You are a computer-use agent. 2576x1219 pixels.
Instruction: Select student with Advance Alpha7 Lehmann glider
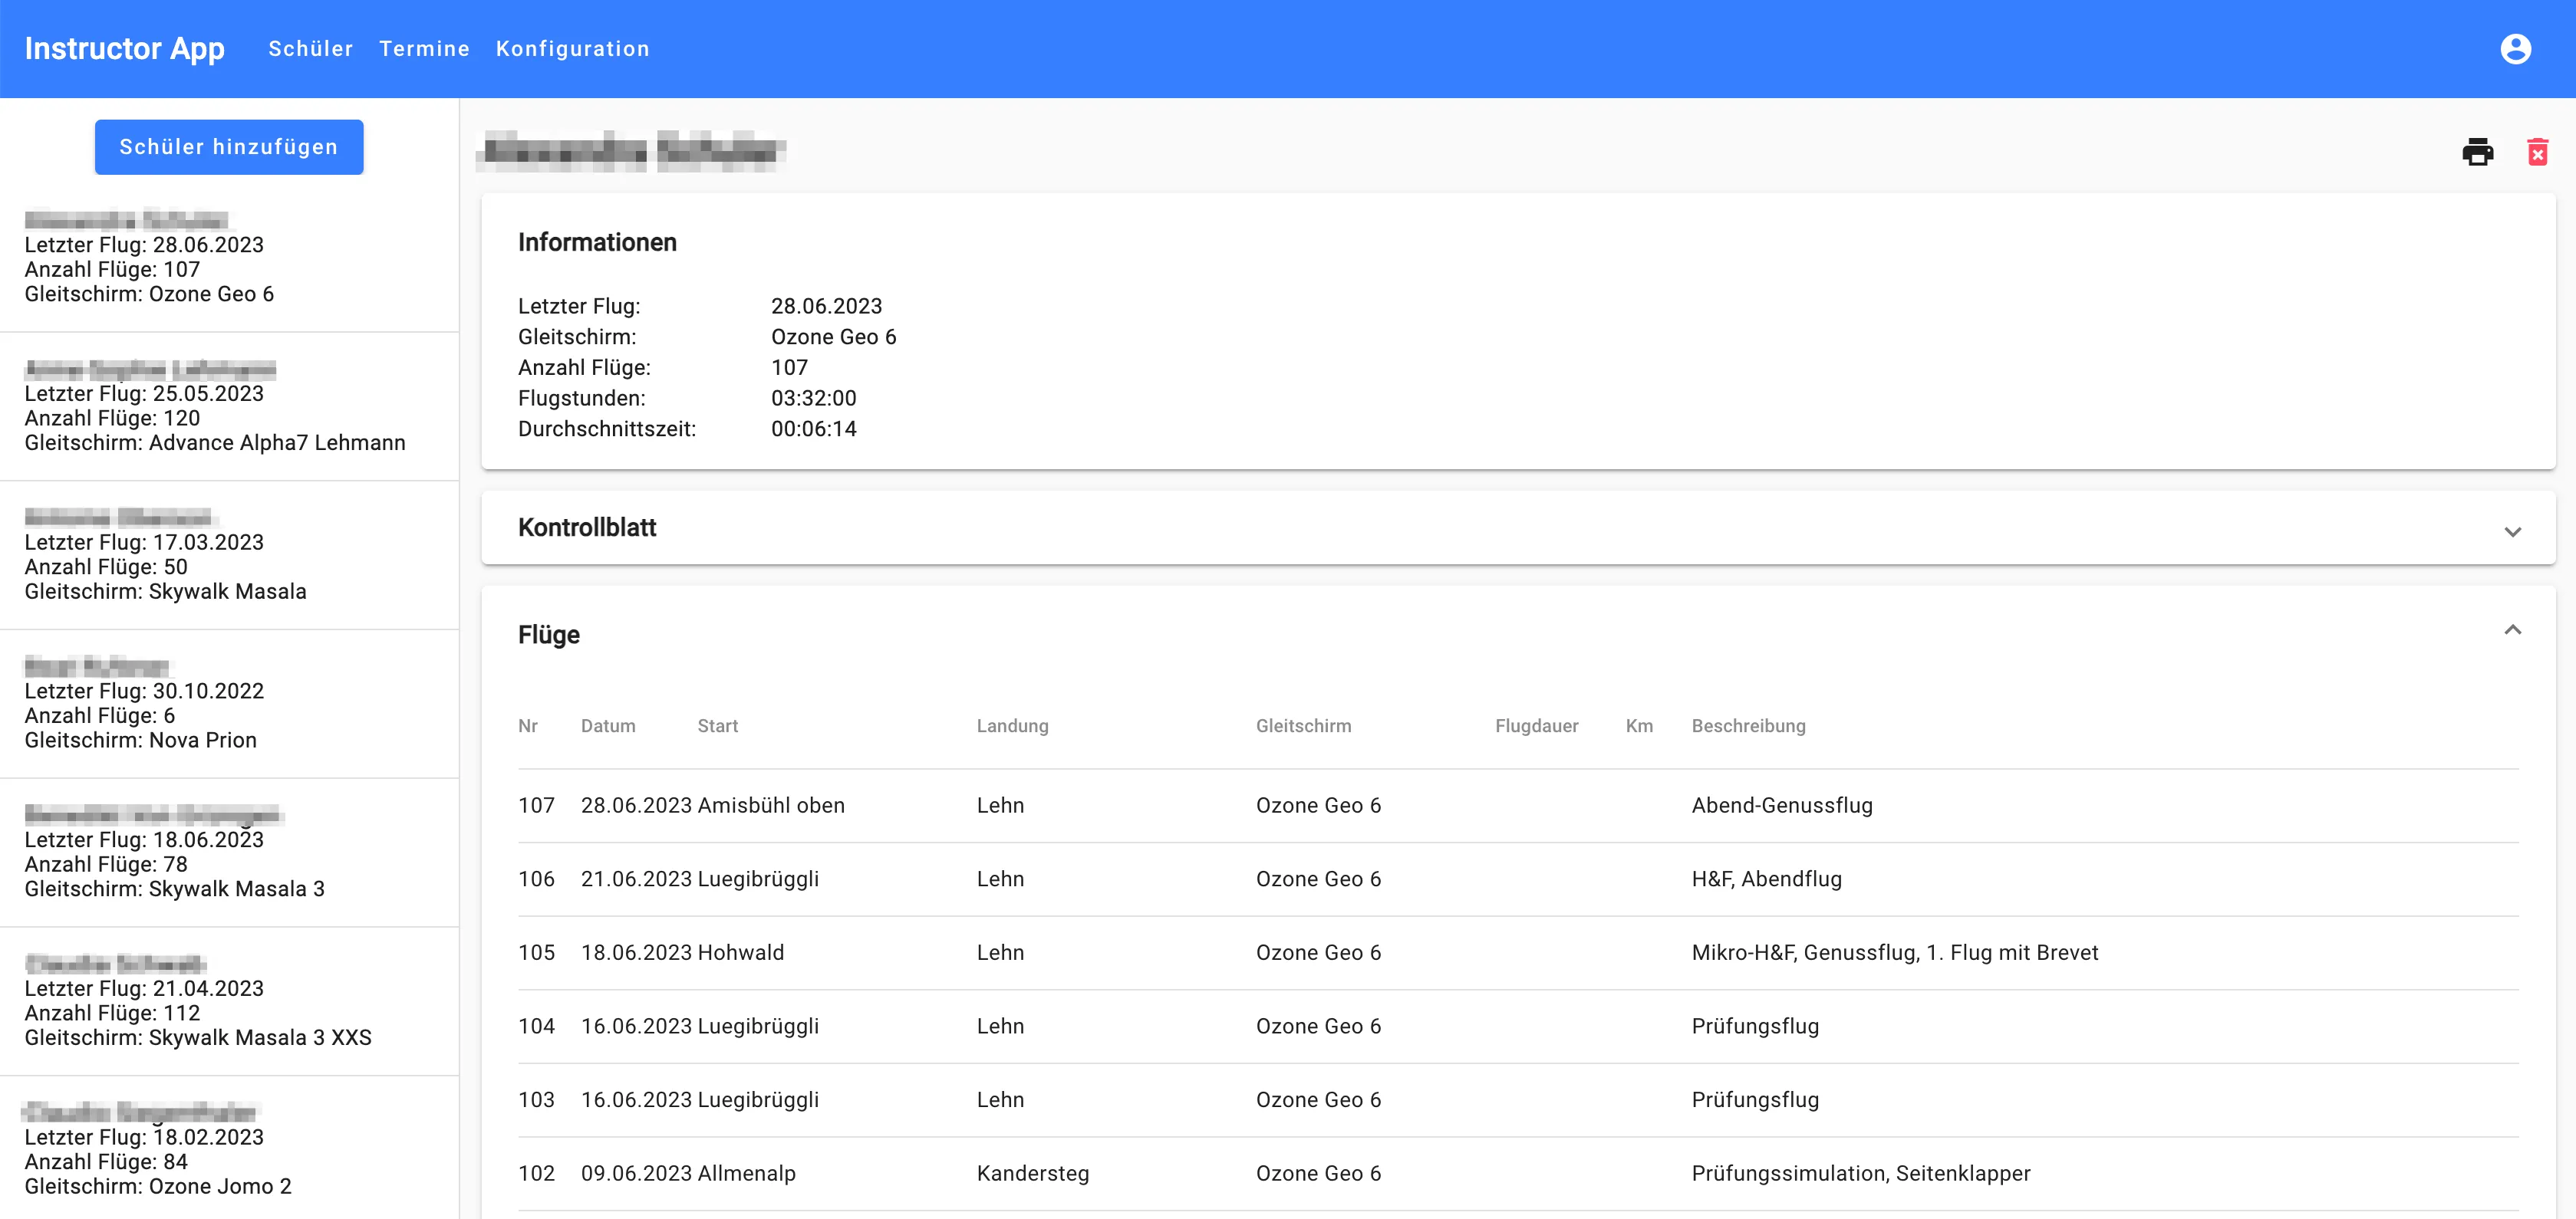[229, 406]
